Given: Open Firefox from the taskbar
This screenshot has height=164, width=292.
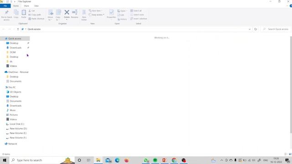Looking at the screenshot, I should point(126,160).
